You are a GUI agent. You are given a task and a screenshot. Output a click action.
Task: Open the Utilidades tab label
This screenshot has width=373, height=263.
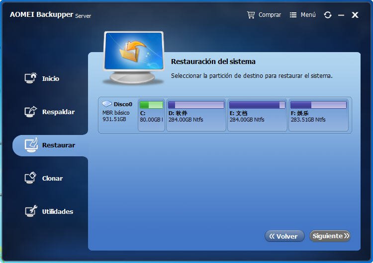(58, 211)
